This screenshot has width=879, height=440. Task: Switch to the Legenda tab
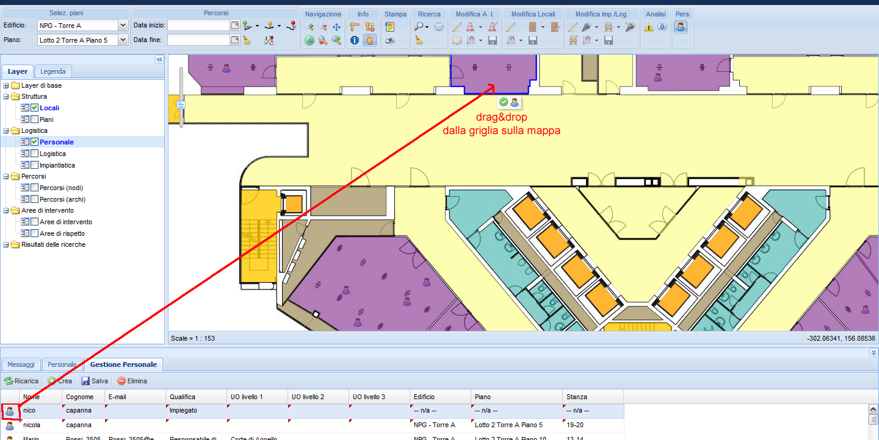pos(52,71)
